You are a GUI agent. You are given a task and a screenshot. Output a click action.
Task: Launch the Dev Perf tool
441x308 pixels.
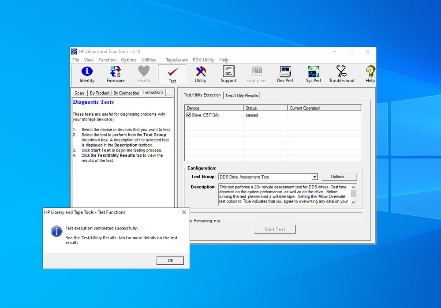(285, 75)
